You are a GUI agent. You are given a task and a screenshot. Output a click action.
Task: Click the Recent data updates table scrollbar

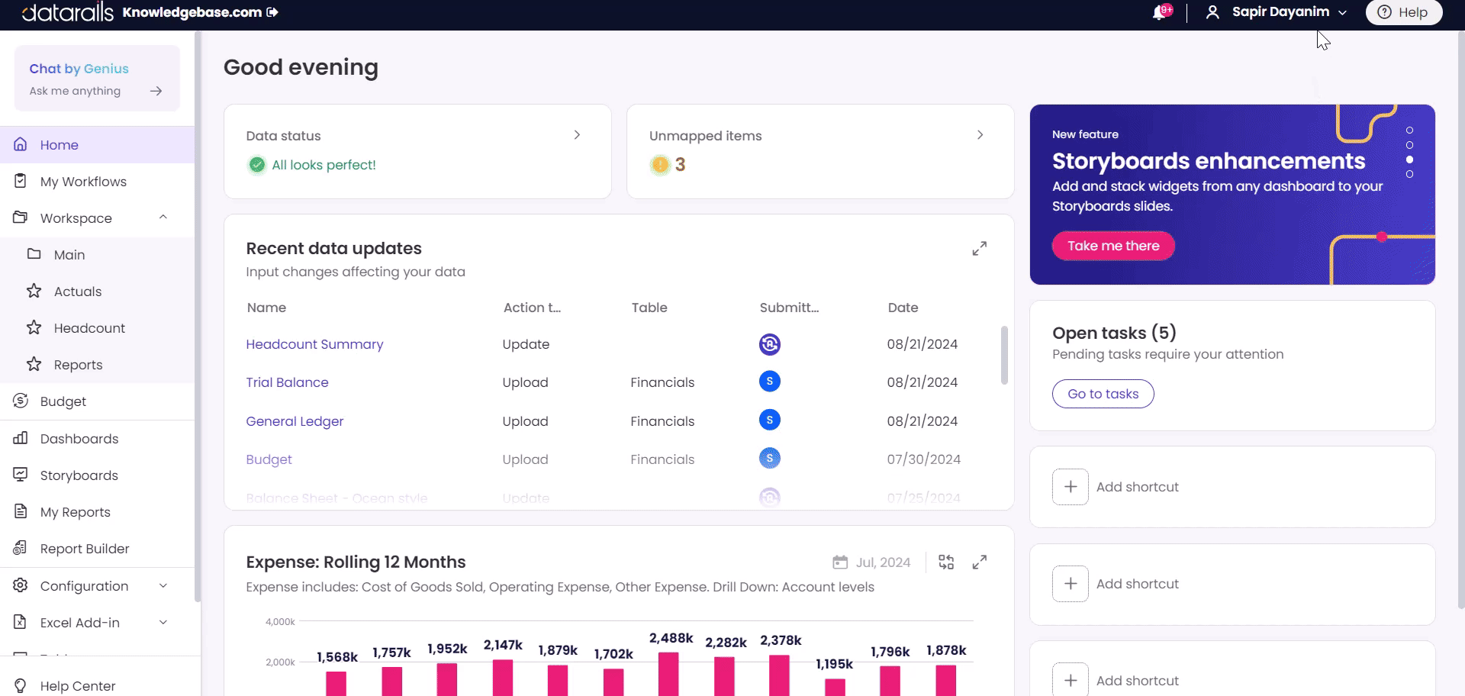point(1004,356)
